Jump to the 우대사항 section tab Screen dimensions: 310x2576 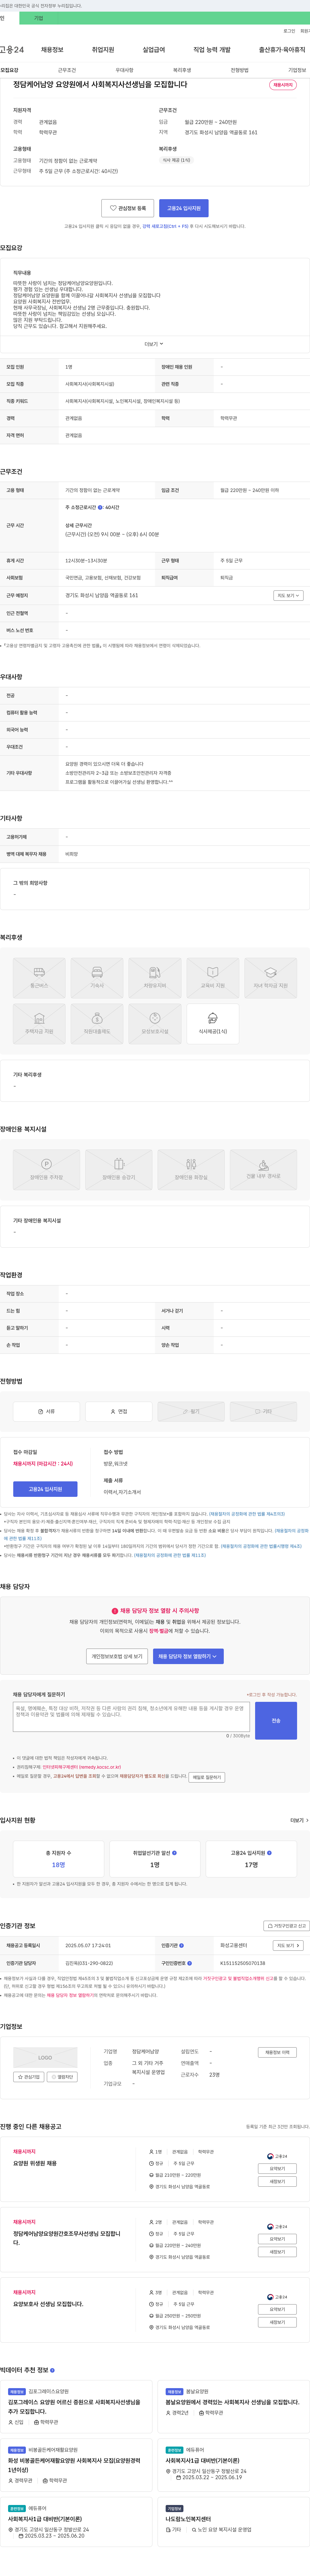coord(124,70)
